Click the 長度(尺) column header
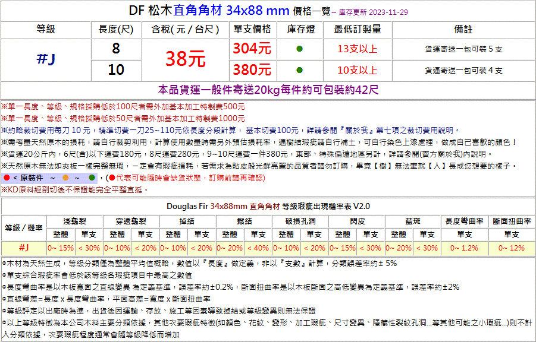Viewport: 536px width, 342px height. 116,29
